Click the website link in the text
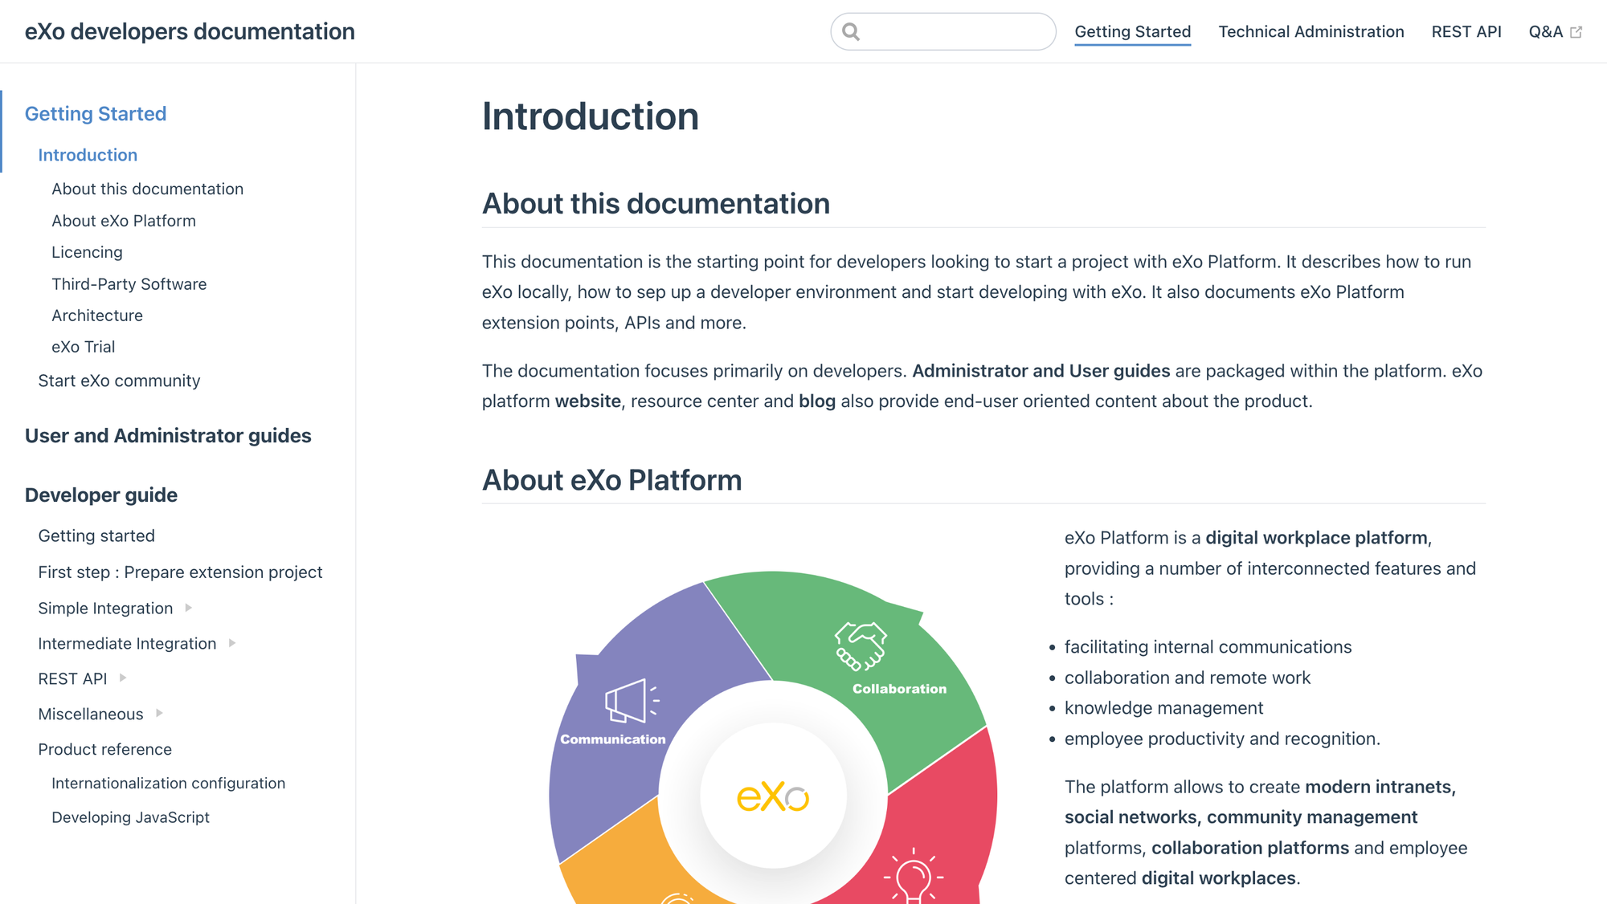This screenshot has width=1607, height=904. click(x=587, y=401)
